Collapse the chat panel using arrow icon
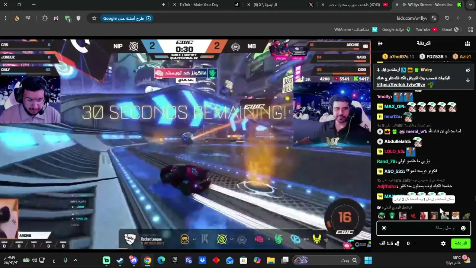 pyautogui.click(x=380, y=44)
